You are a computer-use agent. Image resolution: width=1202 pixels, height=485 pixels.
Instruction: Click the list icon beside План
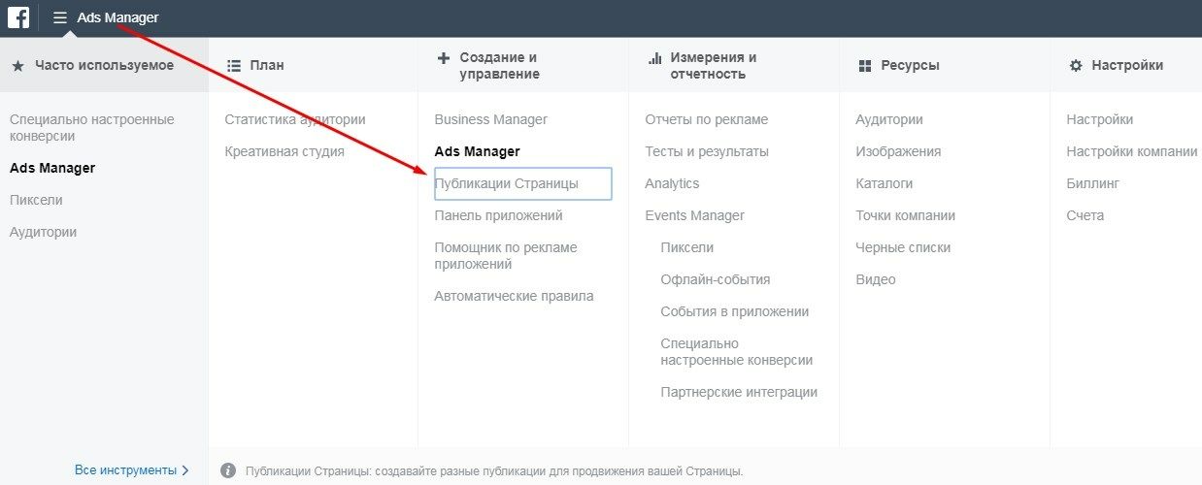pos(233,65)
